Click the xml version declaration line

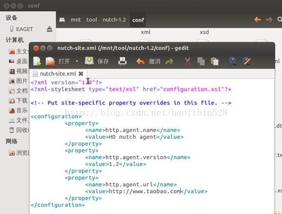click(66, 82)
